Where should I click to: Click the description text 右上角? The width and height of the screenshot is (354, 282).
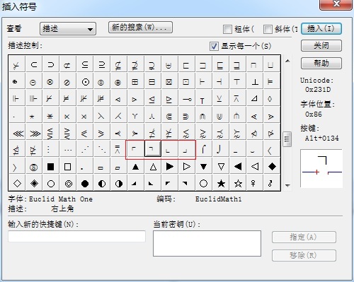point(62,208)
